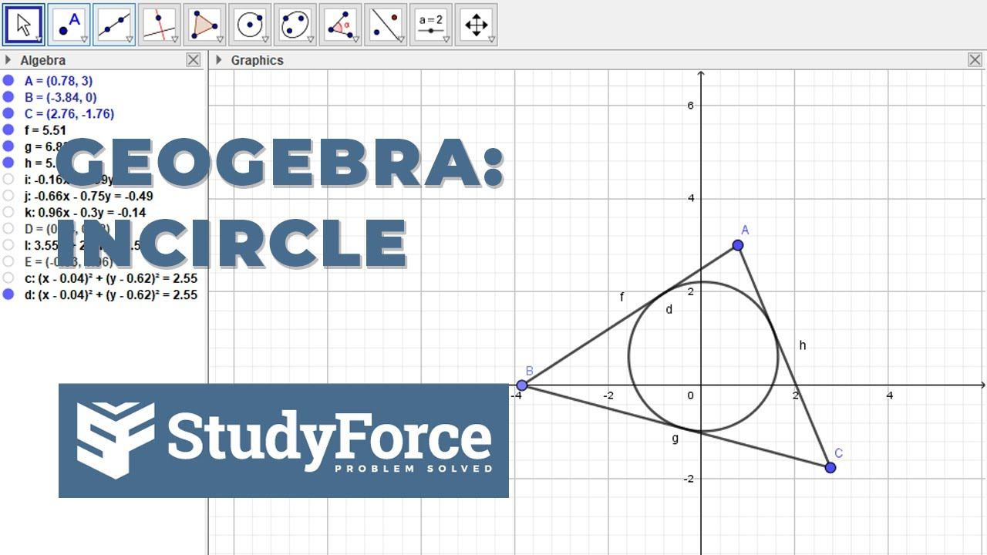Click point C in the graphics view
The image size is (987, 555).
830,467
